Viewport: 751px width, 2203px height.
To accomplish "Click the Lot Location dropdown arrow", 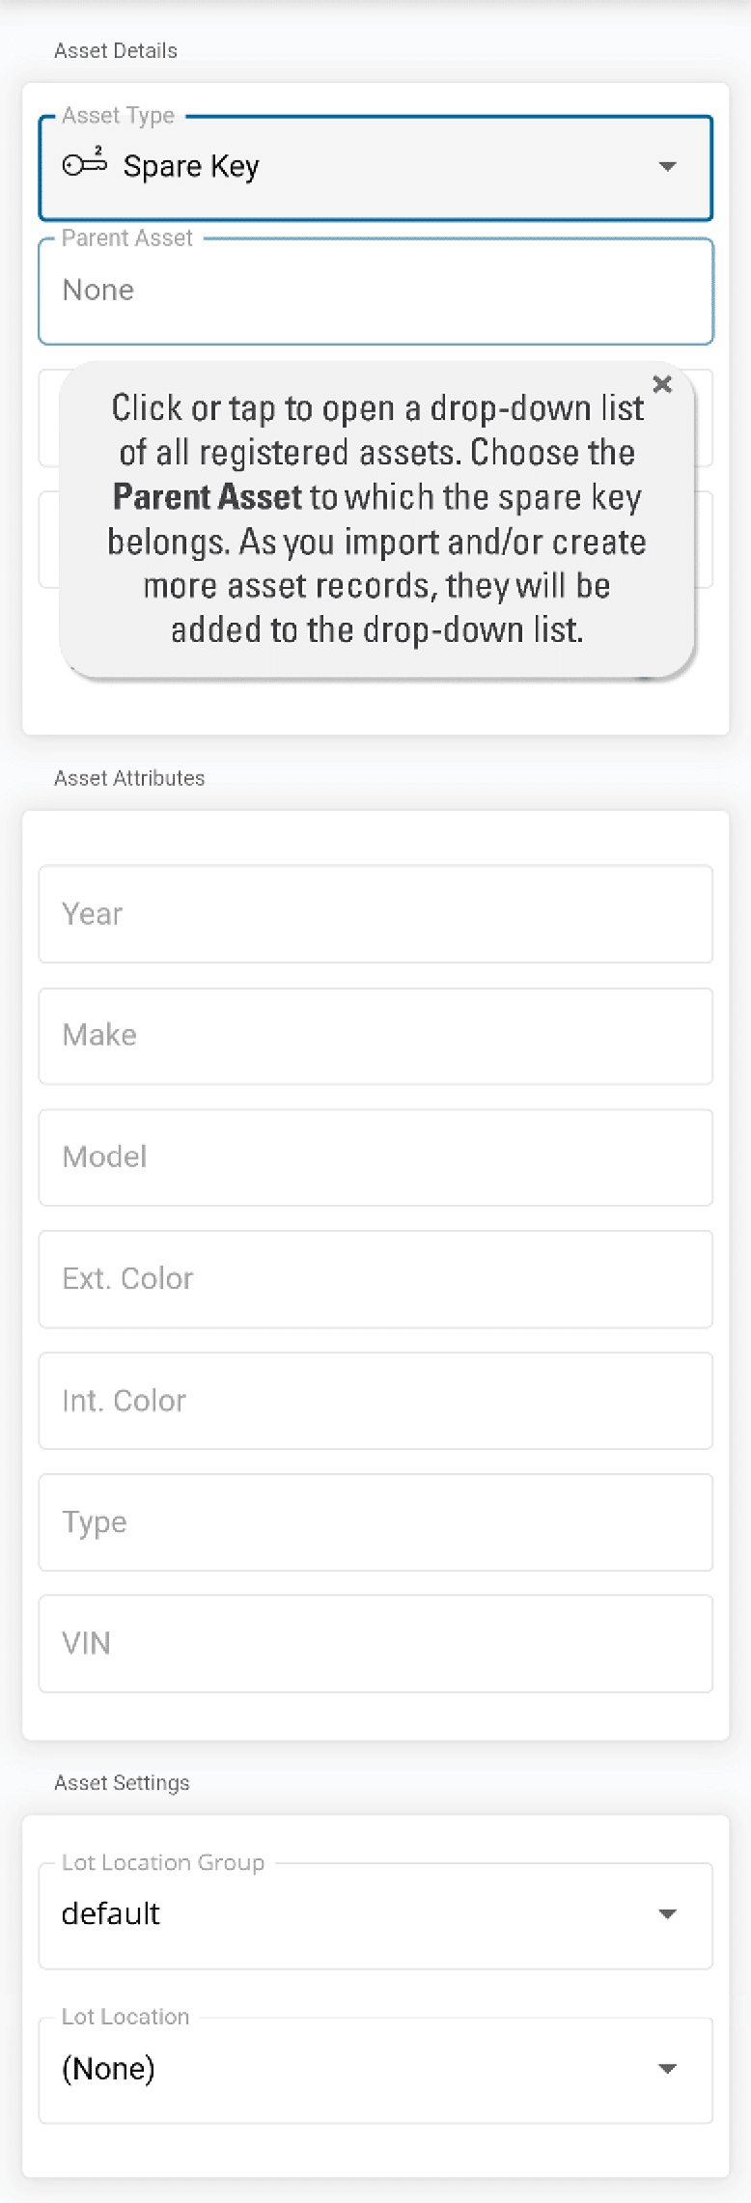I will [667, 2069].
